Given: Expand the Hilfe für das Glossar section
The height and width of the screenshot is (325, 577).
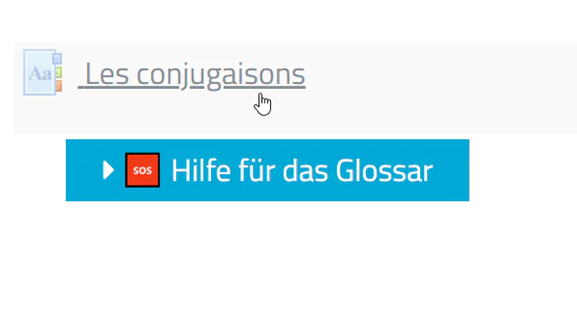Looking at the screenshot, I should [x=267, y=170].
